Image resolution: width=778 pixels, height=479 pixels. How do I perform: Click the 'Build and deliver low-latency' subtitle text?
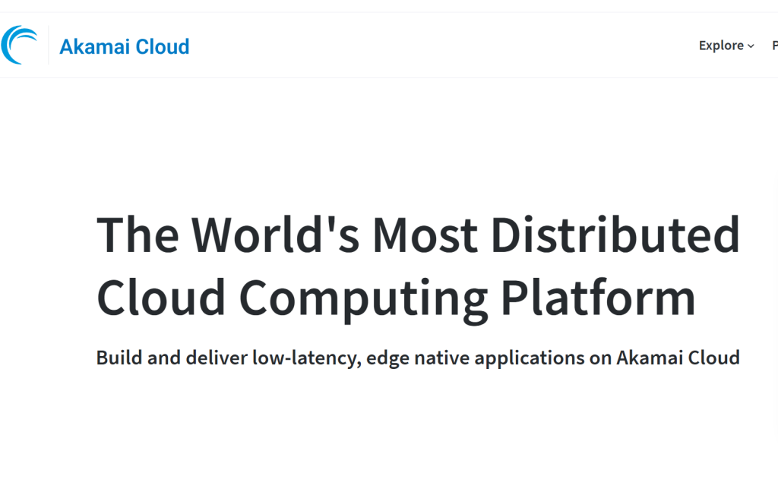pos(418,358)
